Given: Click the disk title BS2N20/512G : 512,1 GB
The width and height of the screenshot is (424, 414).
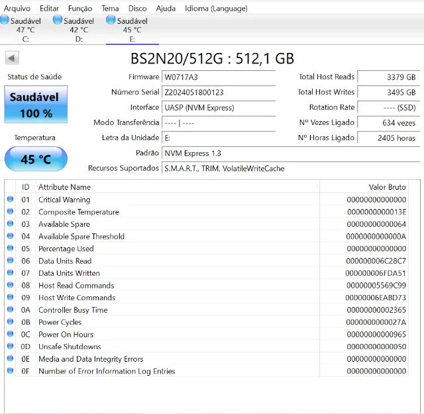Looking at the screenshot, I should pyautogui.click(x=212, y=58).
